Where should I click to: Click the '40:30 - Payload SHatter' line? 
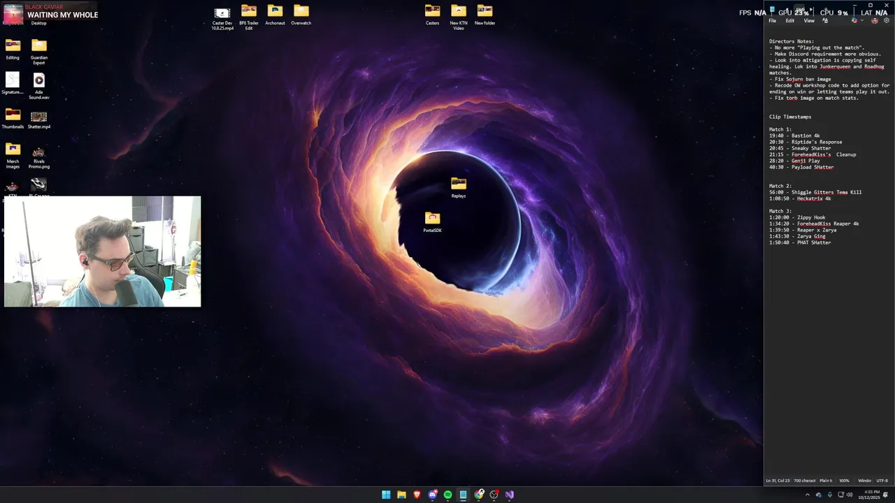point(801,167)
